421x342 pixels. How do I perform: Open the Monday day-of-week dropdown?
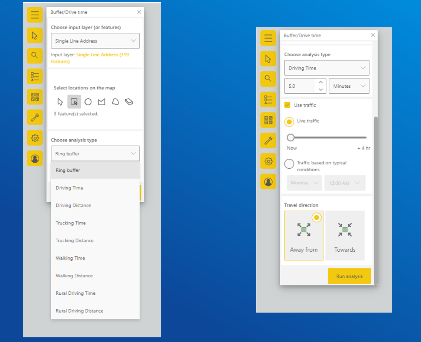[x=304, y=182]
